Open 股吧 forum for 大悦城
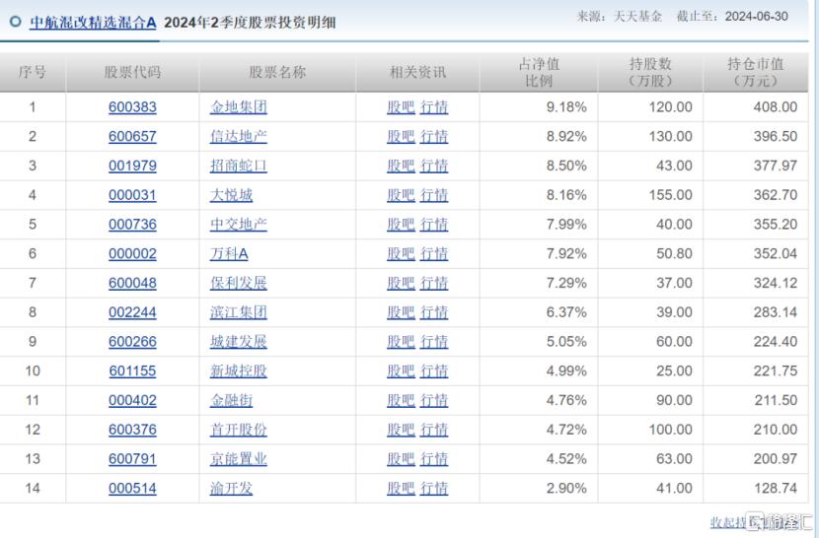The height and width of the screenshot is (538, 819). (401, 195)
